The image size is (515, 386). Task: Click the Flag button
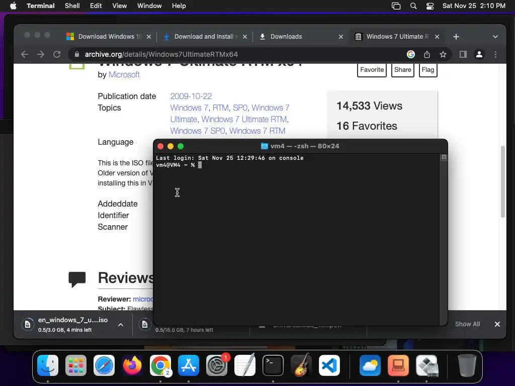[x=428, y=70]
